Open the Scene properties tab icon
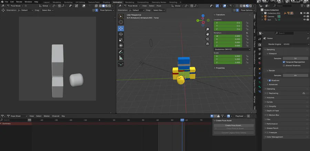This screenshot has height=151, width=310. tap(260, 58)
